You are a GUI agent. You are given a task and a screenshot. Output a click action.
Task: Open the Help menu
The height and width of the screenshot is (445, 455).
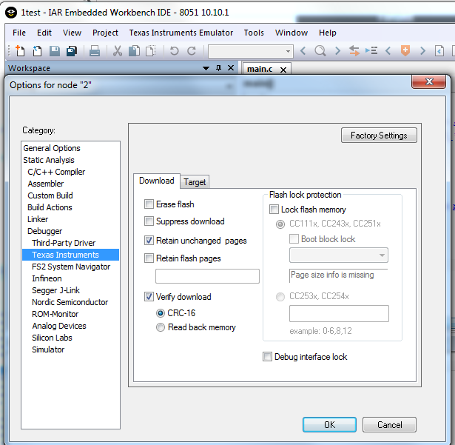327,33
